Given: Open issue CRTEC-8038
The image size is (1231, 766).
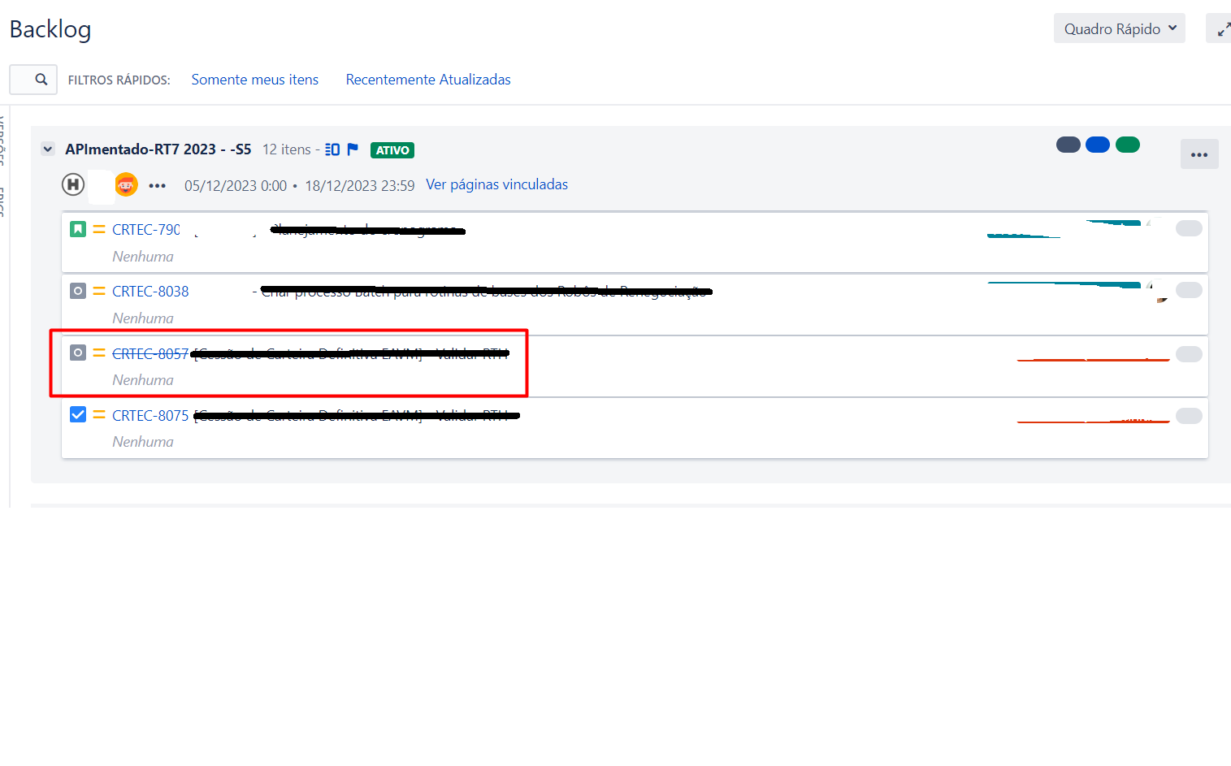Looking at the screenshot, I should coord(150,292).
